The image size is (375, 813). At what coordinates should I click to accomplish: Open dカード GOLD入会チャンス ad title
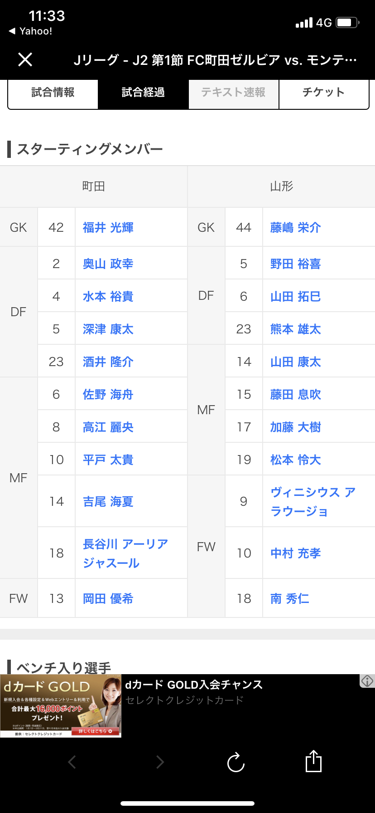[194, 685]
